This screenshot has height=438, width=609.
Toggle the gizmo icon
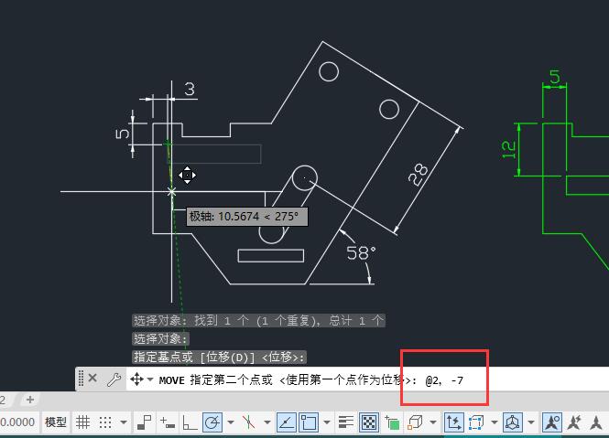point(513,422)
